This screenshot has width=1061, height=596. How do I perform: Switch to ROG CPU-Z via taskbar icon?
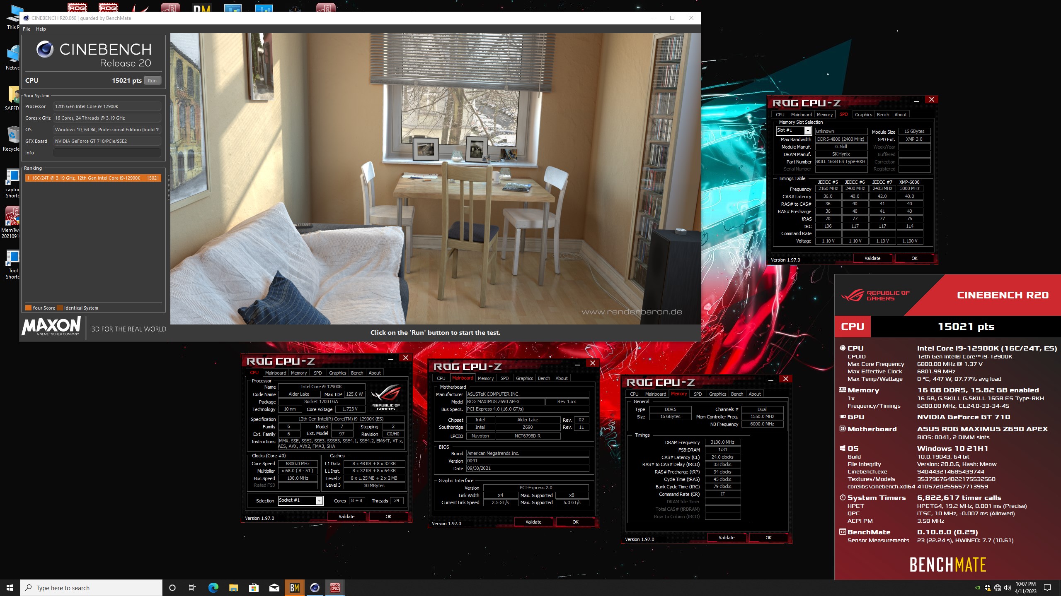(335, 588)
